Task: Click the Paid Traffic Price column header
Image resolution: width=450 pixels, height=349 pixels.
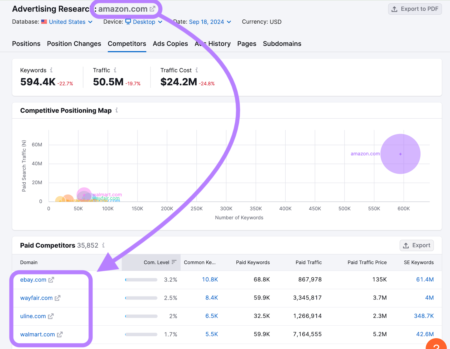Action: pos(367,262)
